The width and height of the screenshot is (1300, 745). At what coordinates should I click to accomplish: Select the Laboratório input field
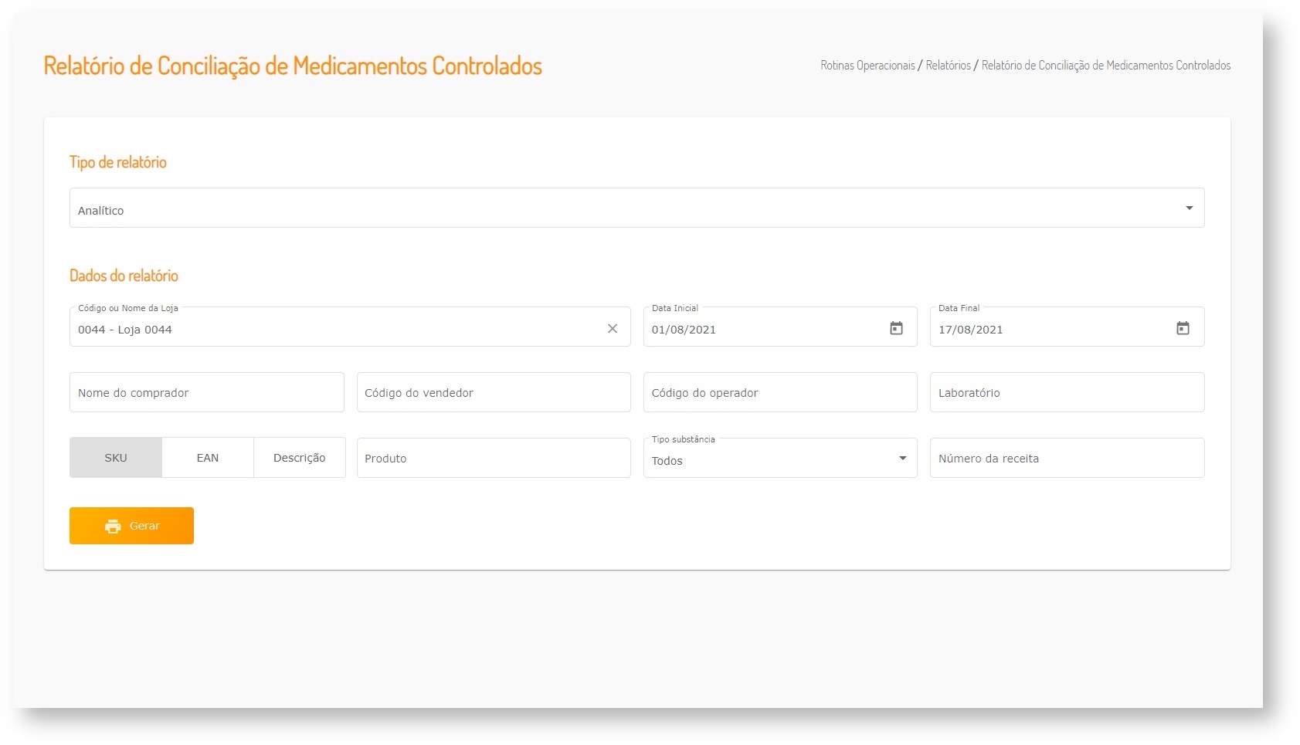[x=1067, y=393]
